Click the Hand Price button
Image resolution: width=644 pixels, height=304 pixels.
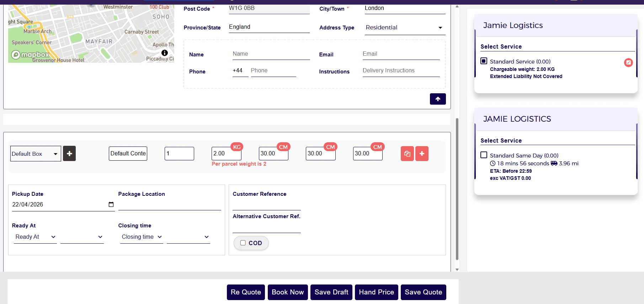pos(377,292)
